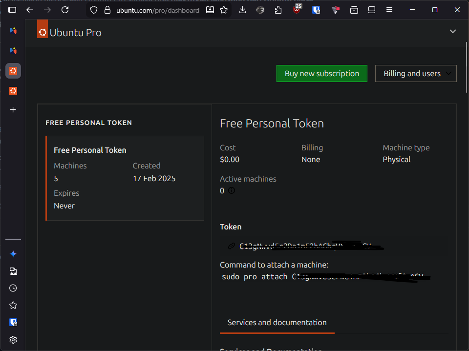469x351 pixels.
Task: Select the second Ubuntu vertical tab
Action: coord(13,91)
